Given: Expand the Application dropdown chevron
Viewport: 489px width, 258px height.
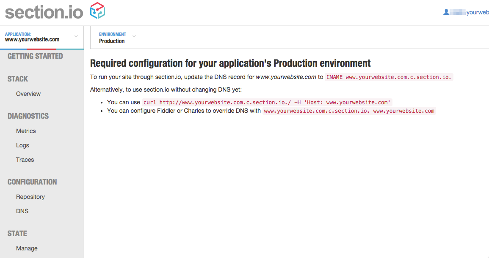Looking at the screenshot, I should point(76,36).
